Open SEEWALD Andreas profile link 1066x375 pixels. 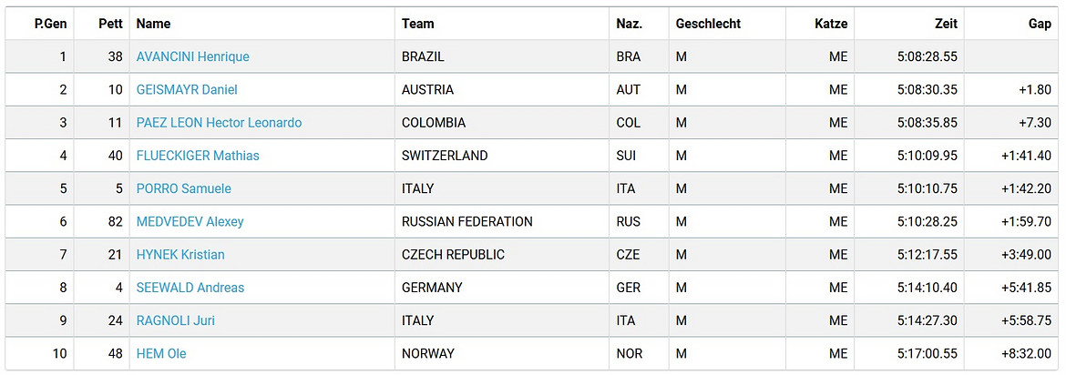(x=190, y=288)
